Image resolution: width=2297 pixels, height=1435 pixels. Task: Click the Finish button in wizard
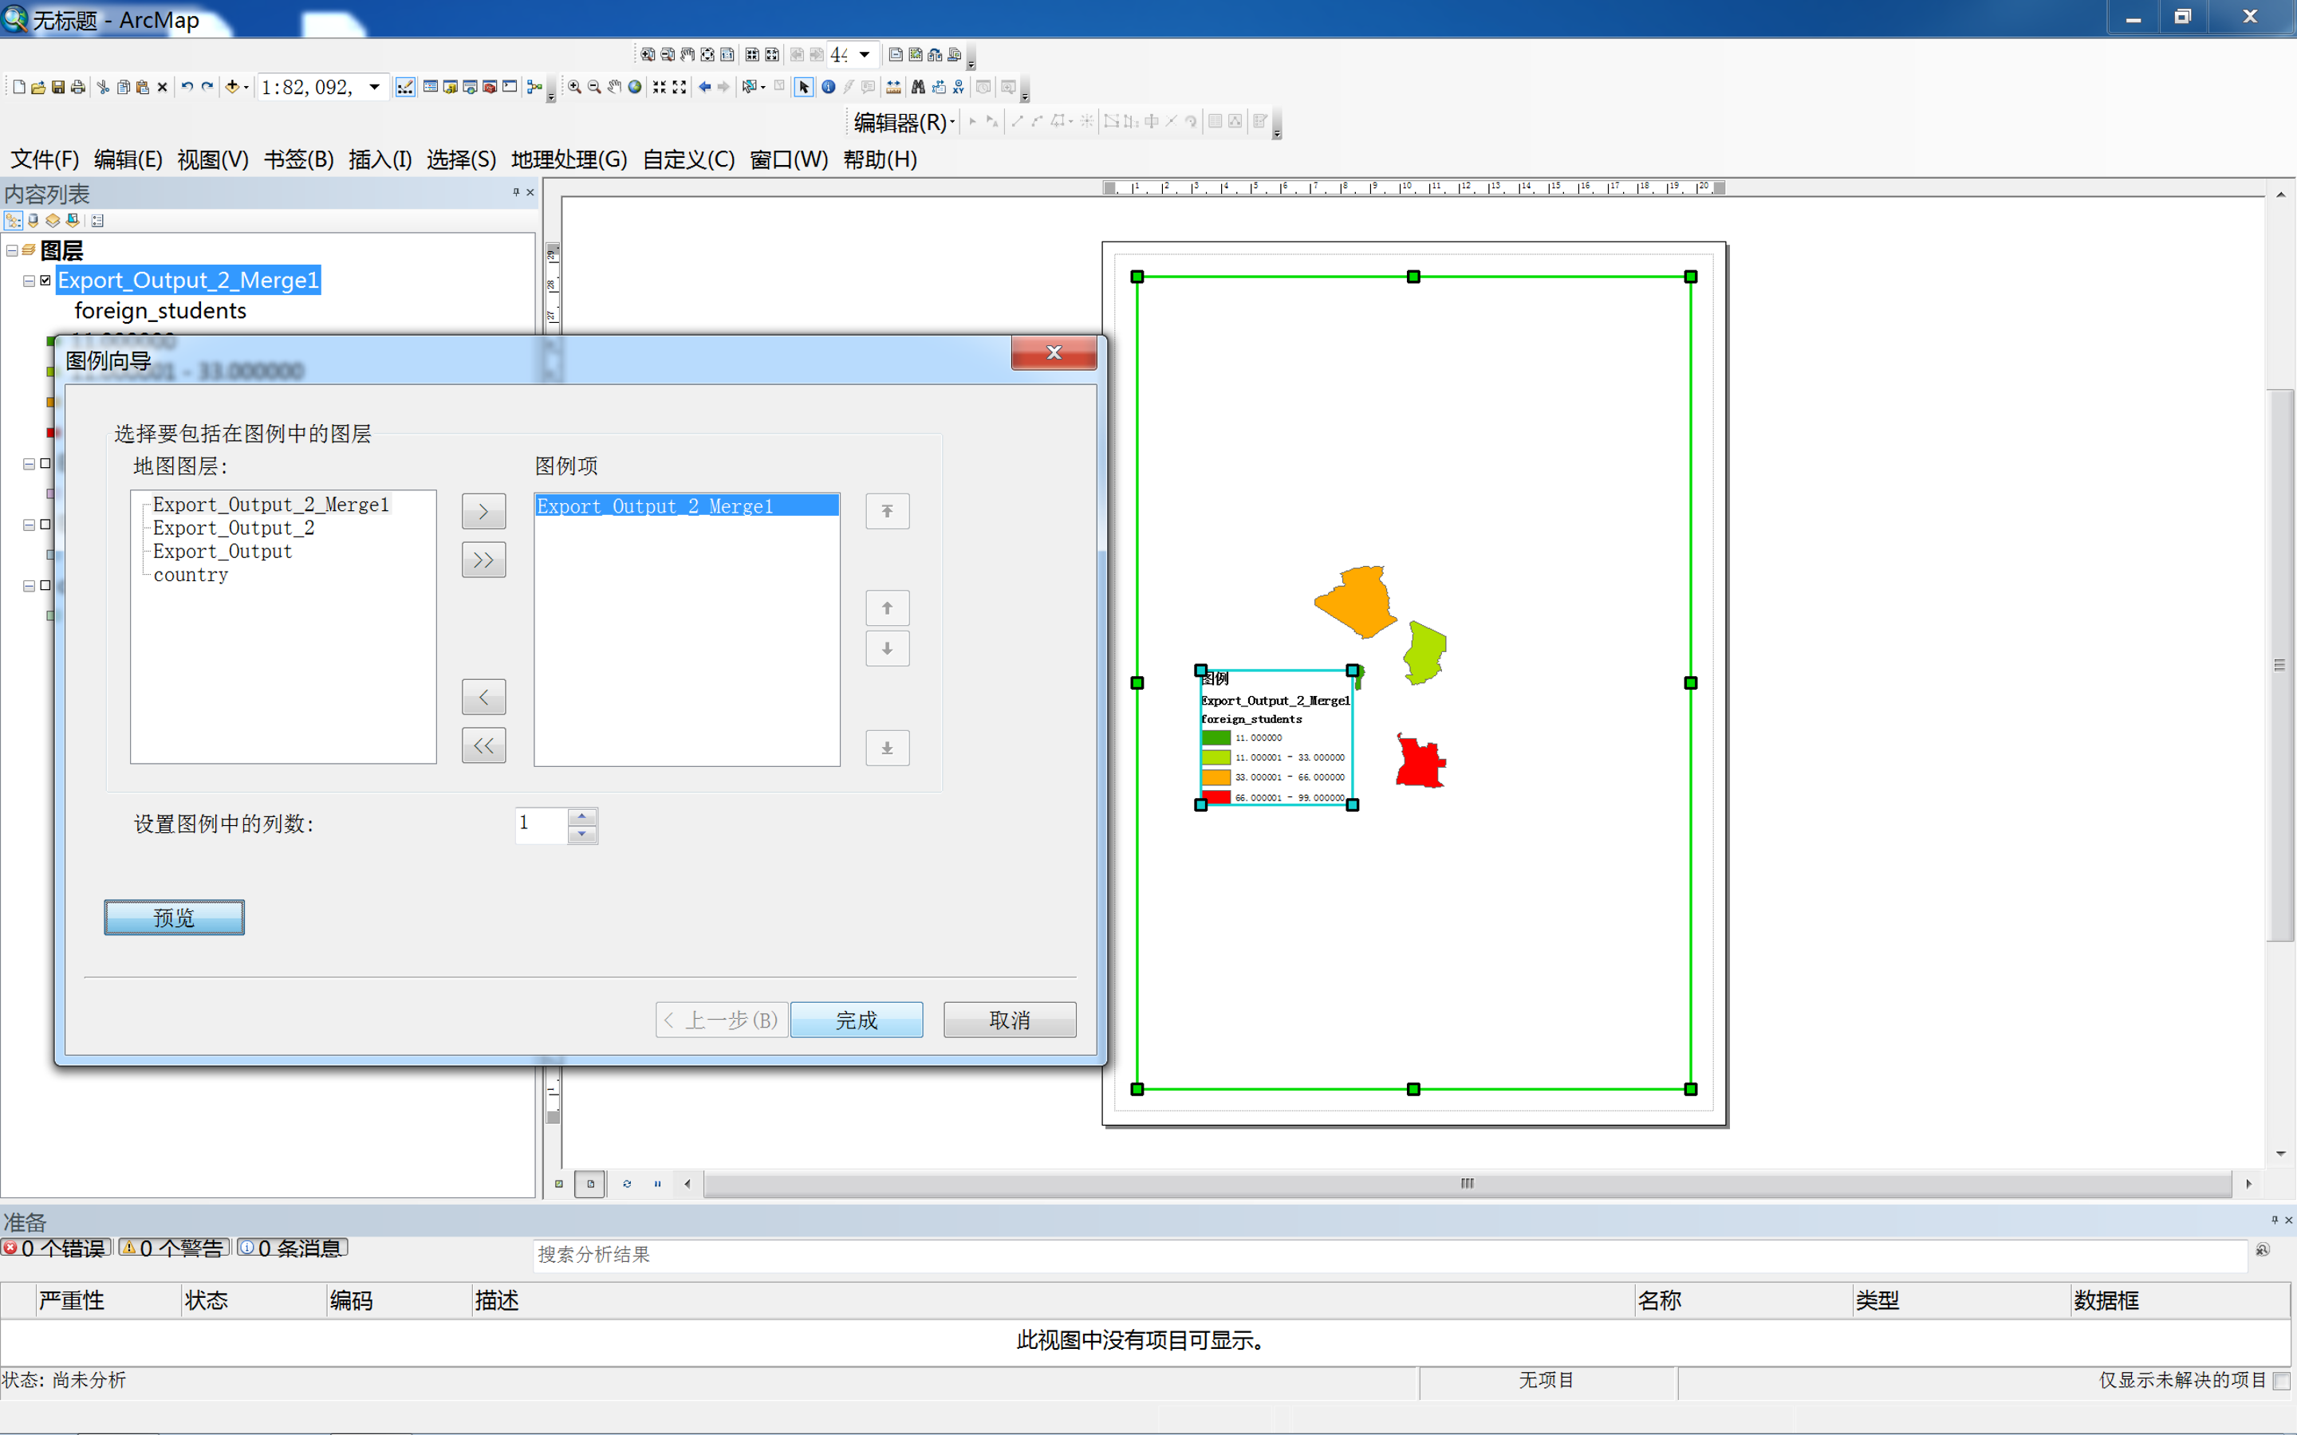pos(855,1020)
